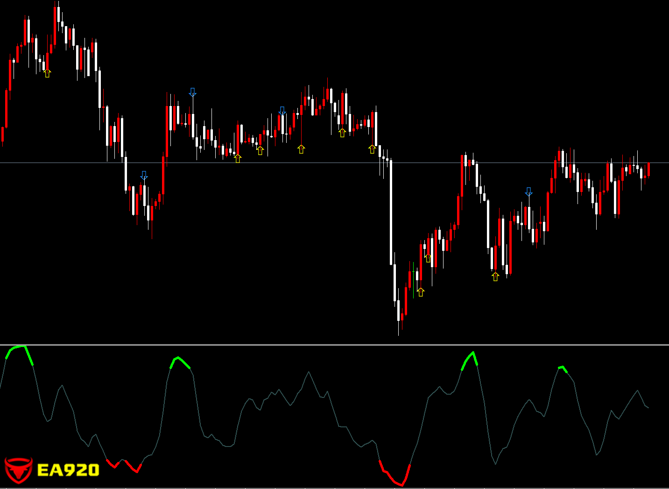Image resolution: width=669 pixels, height=489 pixels.
Task: Select the rightmost yellow up arrow signal
Action: 495,276
